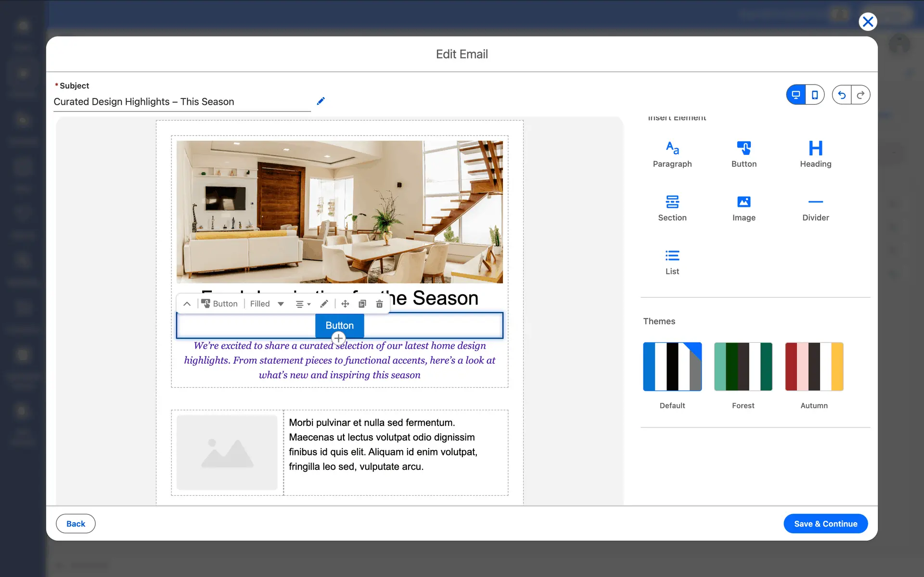Insert a Divider element
Image resolution: width=924 pixels, height=577 pixels.
pos(815,208)
